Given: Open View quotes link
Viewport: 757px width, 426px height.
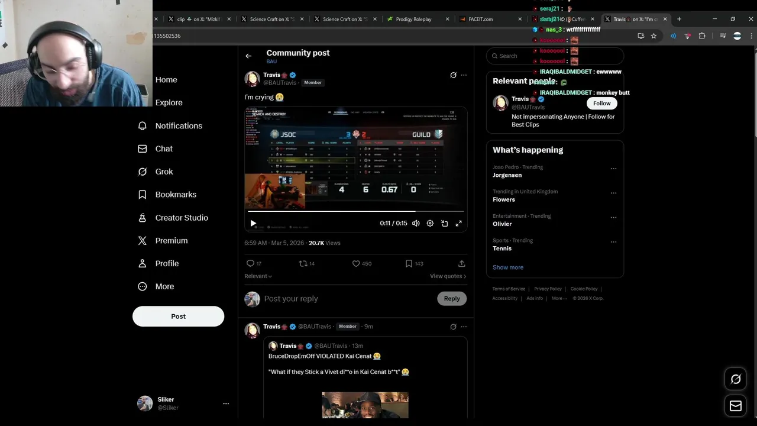Looking at the screenshot, I should coord(448,276).
